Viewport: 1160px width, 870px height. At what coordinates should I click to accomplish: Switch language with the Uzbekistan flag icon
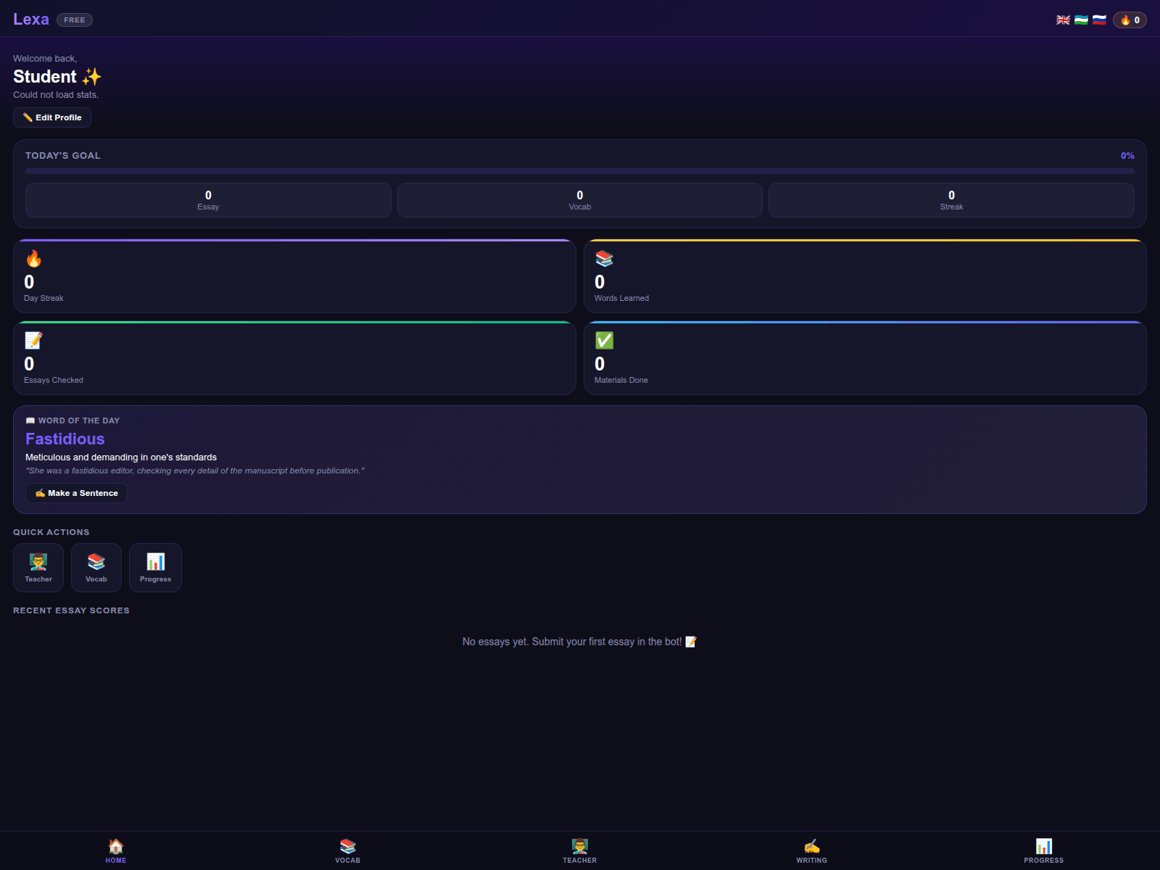[x=1081, y=20]
